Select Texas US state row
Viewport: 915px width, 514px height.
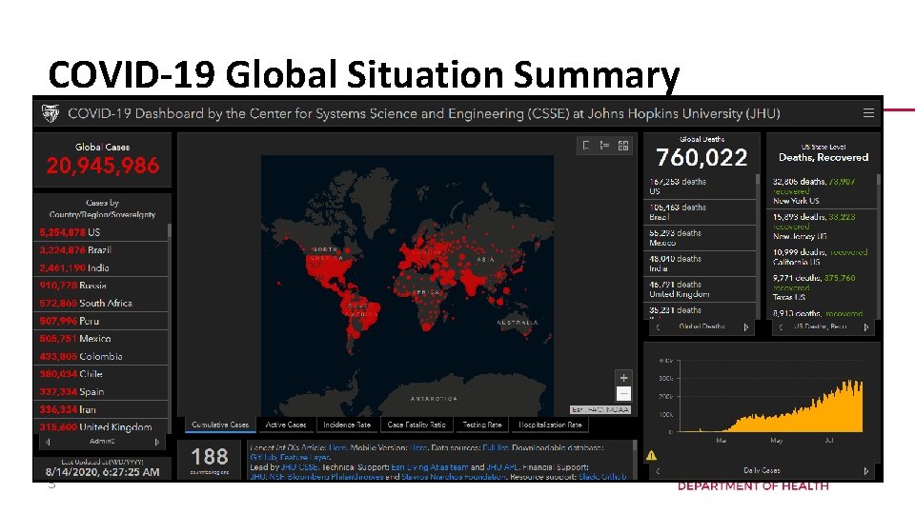click(822, 287)
